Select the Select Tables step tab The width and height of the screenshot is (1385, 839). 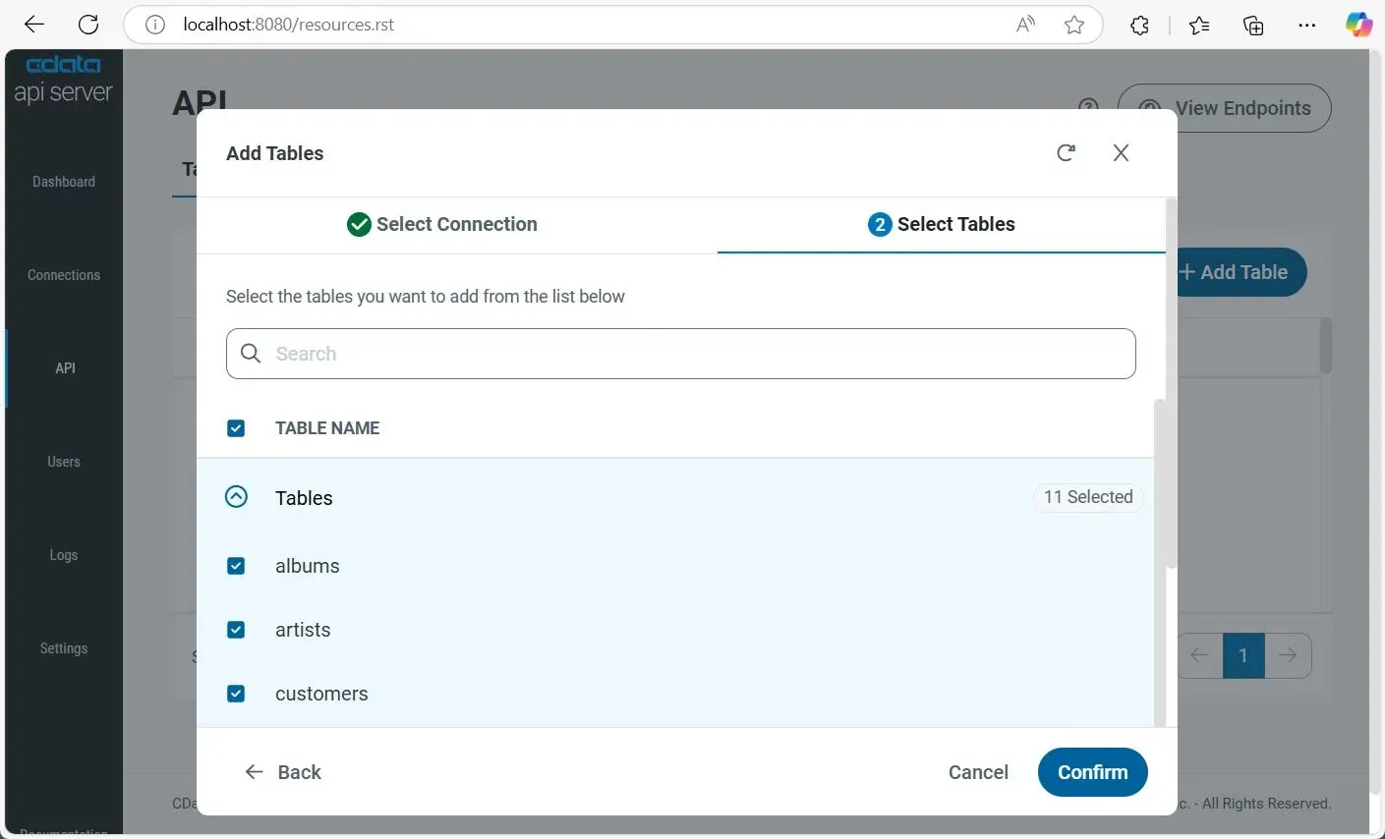941,224
